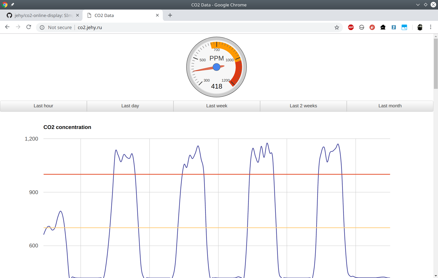Show the Last month data

click(390, 106)
